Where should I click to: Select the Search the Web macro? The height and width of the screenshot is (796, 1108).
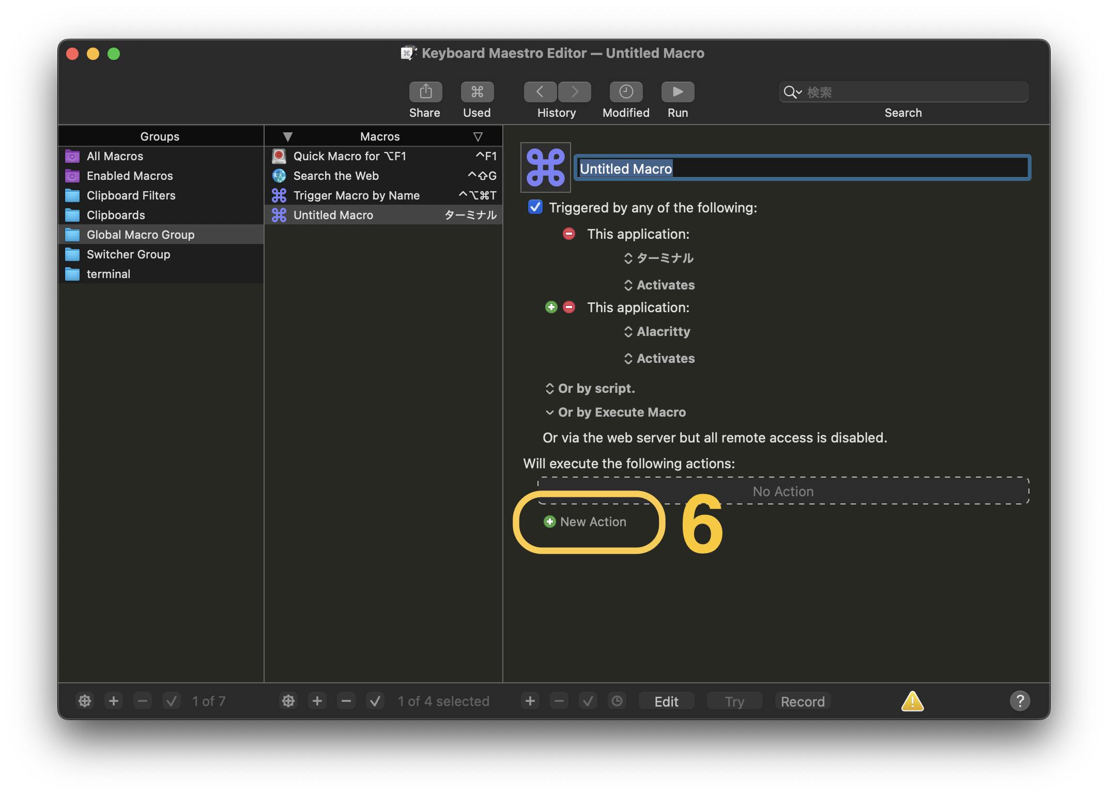[336, 176]
